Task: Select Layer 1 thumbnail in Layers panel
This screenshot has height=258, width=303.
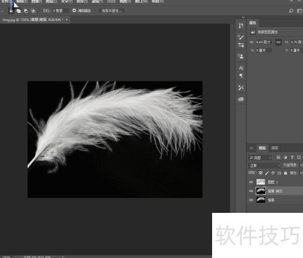Action: point(261,182)
